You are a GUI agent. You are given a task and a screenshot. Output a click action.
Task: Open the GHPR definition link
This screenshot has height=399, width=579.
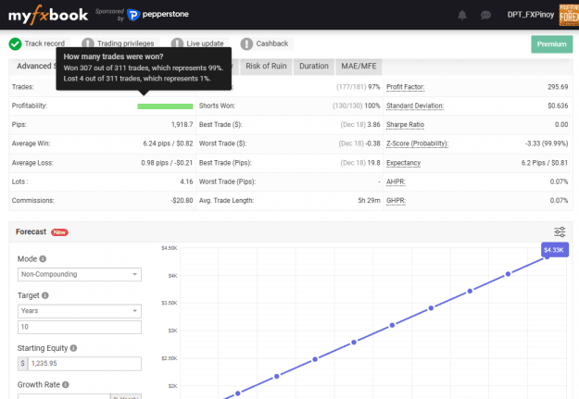tap(396, 200)
